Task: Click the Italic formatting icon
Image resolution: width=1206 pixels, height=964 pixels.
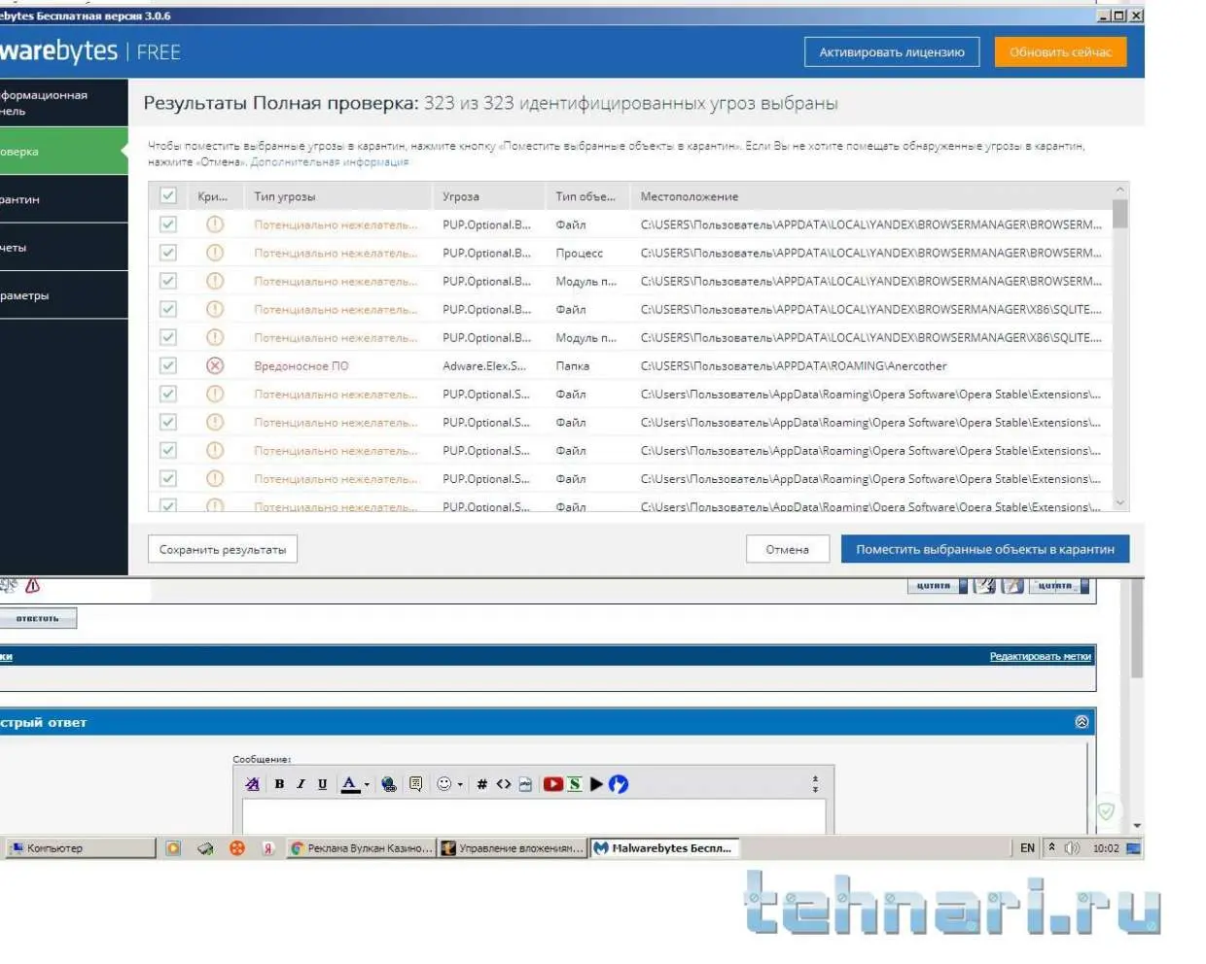Action: (301, 784)
